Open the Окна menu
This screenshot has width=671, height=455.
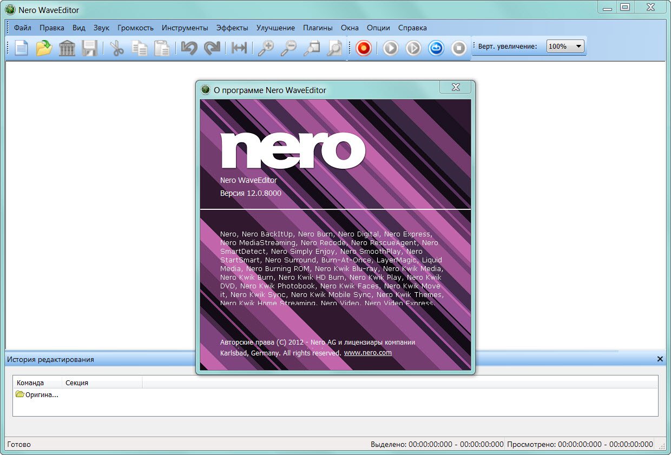pyautogui.click(x=350, y=28)
